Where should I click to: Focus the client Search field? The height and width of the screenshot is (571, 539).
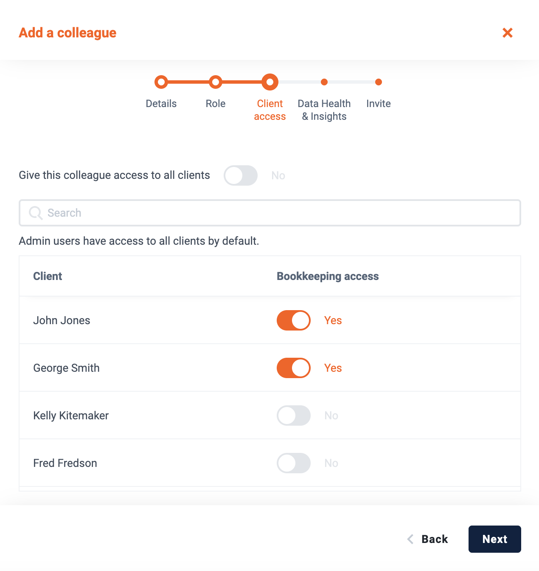[x=270, y=213]
